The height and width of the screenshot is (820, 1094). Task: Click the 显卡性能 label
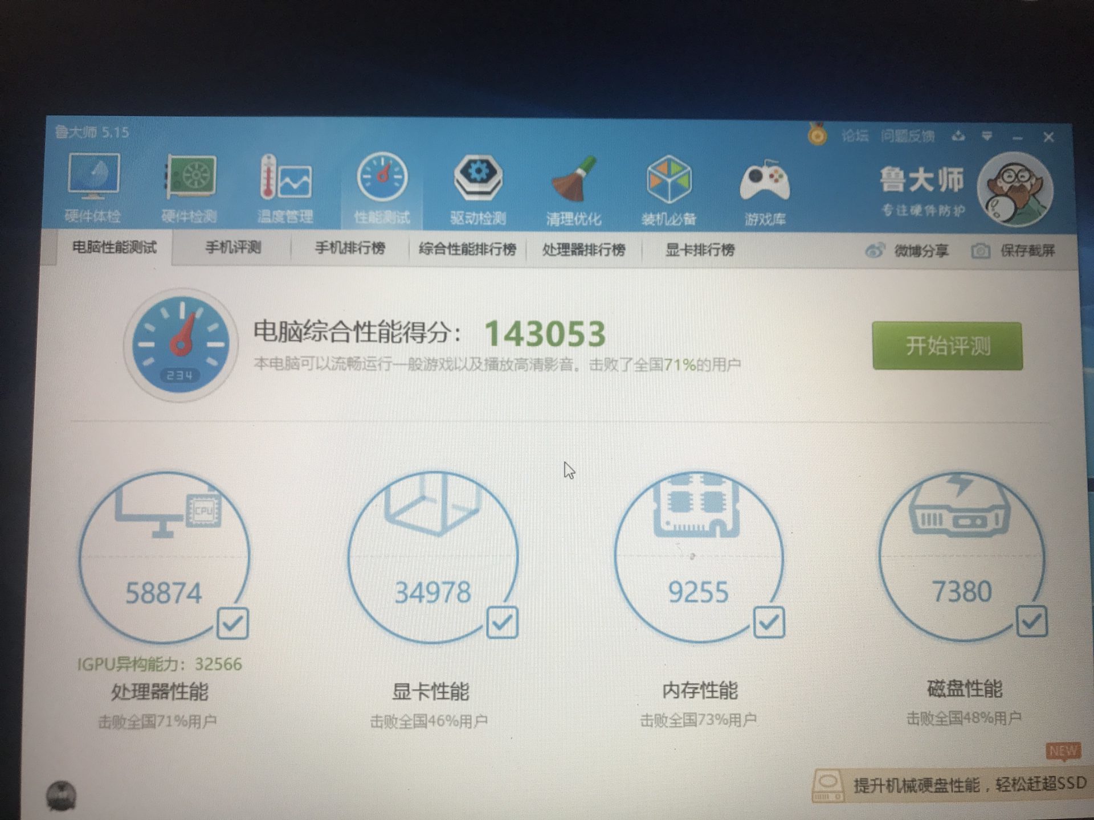[431, 691]
